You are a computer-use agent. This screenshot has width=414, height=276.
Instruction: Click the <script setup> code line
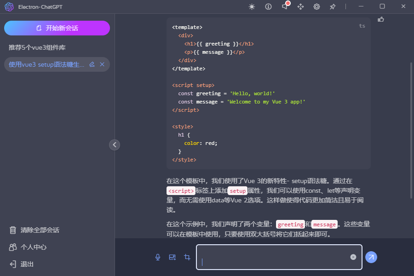coord(193,85)
